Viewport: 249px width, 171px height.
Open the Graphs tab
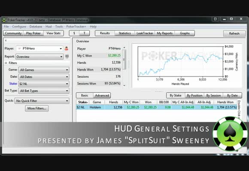185,33
